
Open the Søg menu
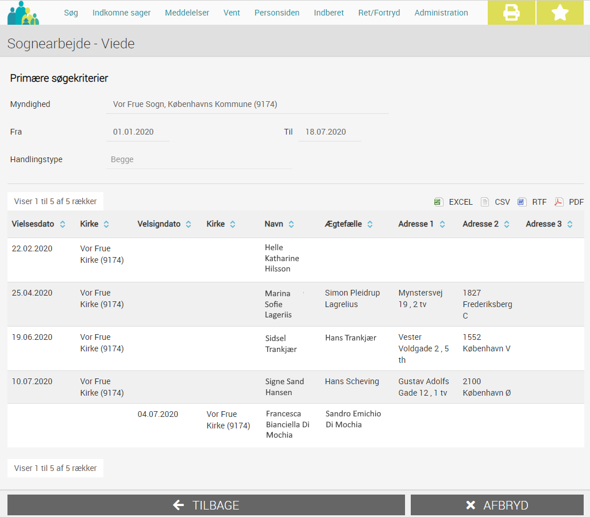(71, 13)
